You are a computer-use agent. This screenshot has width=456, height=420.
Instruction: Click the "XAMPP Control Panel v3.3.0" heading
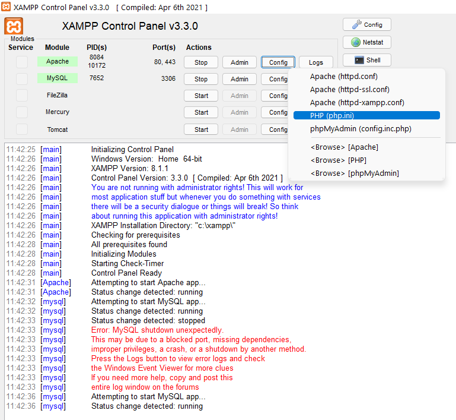tap(130, 26)
